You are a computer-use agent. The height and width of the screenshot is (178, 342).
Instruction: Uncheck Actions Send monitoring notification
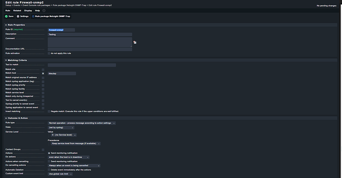pyautogui.click(x=49, y=153)
